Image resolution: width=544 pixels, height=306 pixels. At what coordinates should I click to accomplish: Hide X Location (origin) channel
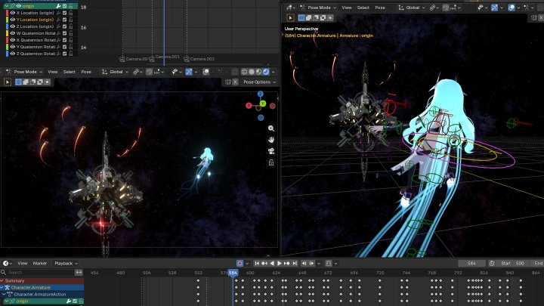pos(13,13)
